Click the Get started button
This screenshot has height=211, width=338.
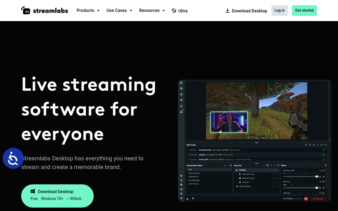pos(304,10)
